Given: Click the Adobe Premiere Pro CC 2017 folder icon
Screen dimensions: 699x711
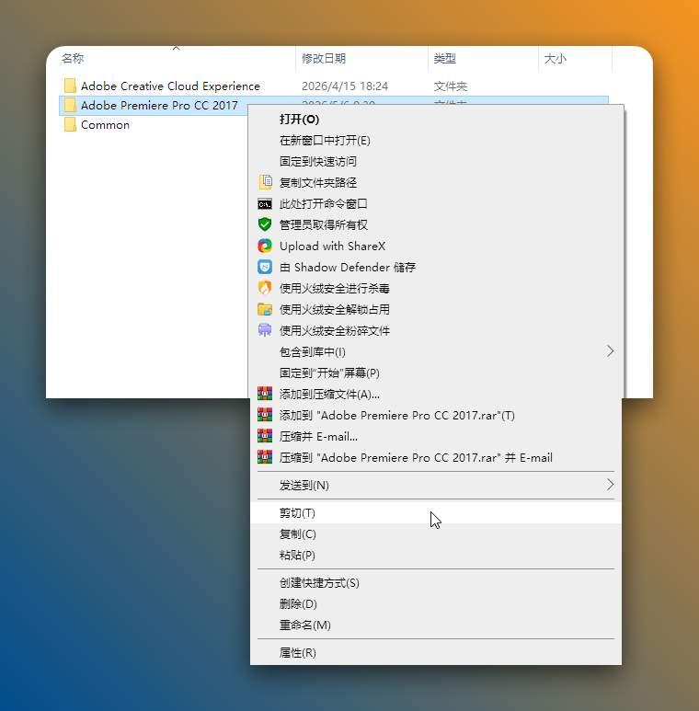Looking at the screenshot, I should tap(70, 105).
